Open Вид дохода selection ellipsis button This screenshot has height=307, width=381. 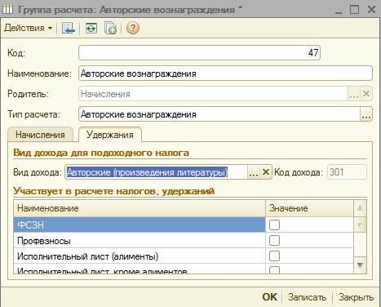pos(254,172)
